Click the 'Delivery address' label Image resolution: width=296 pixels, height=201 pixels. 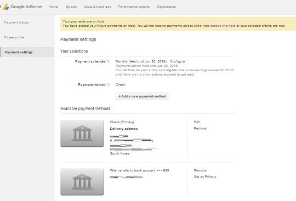click(x=124, y=129)
